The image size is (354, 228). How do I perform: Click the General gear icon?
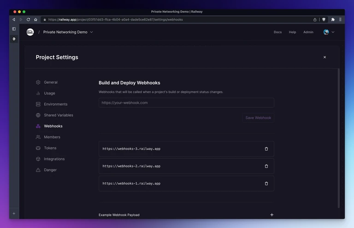point(38,82)
